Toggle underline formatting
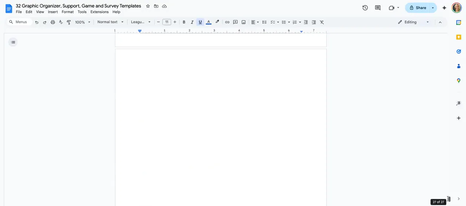Image resolution: width=466 pixels, height=206 pixels. (200, 22)
